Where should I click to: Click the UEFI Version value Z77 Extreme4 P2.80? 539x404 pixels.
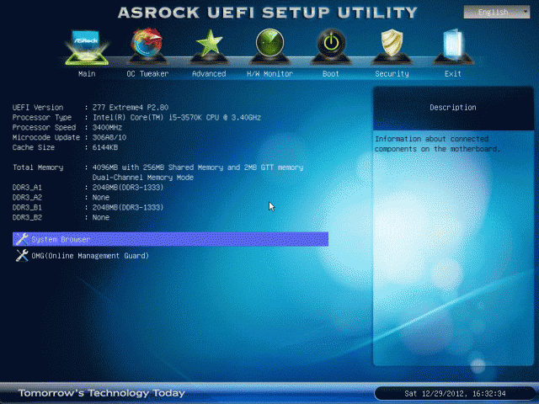click(x=131, y=108)
